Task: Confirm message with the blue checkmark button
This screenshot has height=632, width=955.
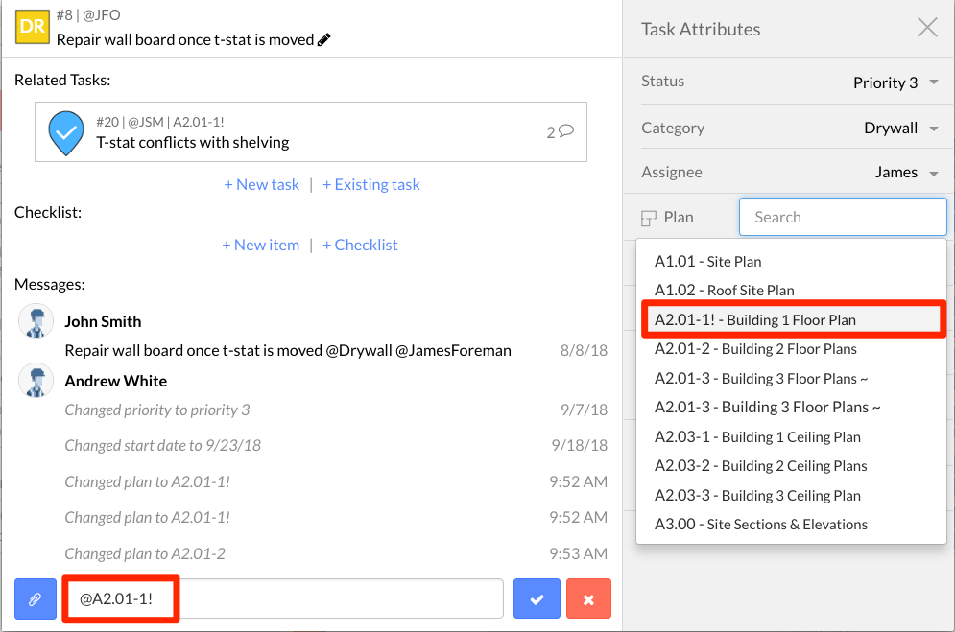Action: (x=537, y=598)
